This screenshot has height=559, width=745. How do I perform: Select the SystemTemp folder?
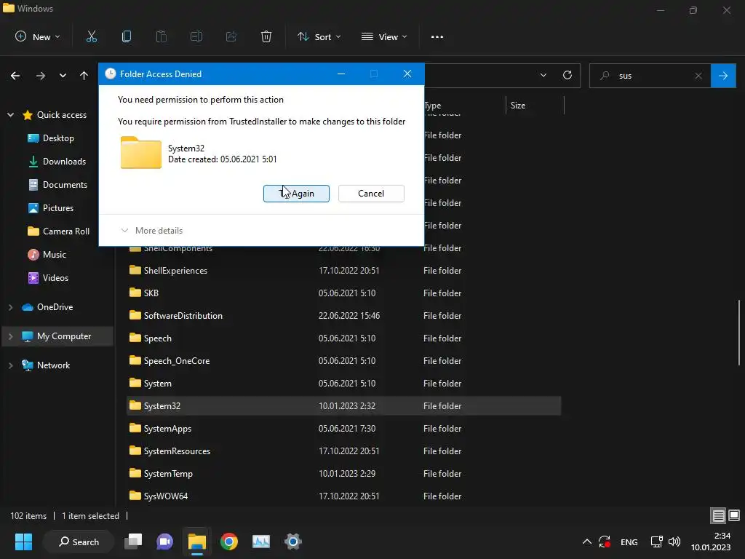click(344, 473)
